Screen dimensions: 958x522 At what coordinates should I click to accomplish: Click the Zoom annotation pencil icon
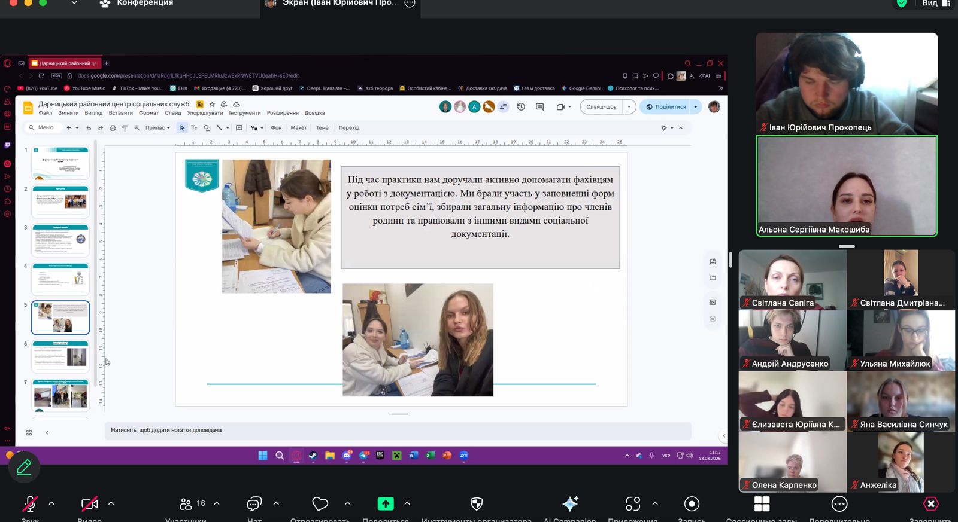tap(24, 467)
